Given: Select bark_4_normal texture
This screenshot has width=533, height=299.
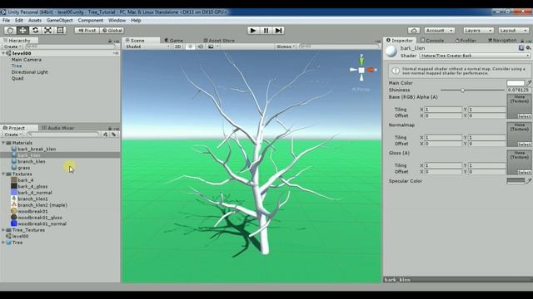Looking at the screenshot, I should point(35,193).
